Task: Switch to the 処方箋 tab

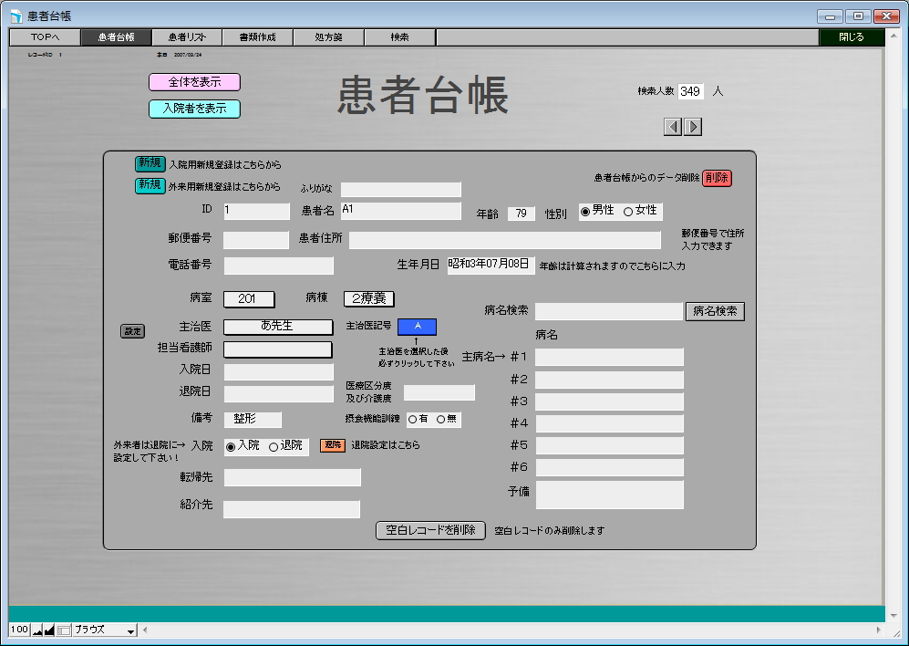Action: [x=329, y=37]
